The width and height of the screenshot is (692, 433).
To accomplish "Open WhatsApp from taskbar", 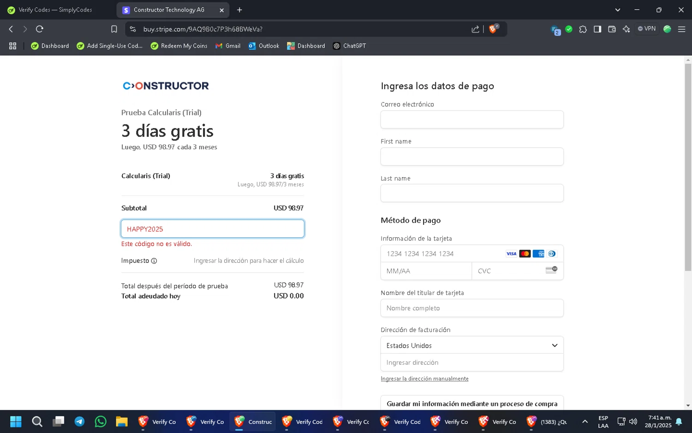I will pos(101,421).
